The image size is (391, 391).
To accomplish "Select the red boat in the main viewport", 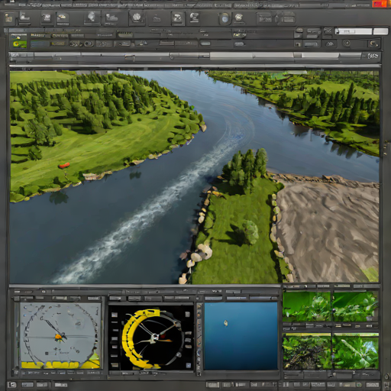I will coord(64,166).
